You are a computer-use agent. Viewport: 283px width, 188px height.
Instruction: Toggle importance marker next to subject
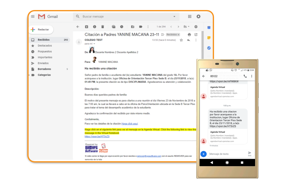click(163, 34)
